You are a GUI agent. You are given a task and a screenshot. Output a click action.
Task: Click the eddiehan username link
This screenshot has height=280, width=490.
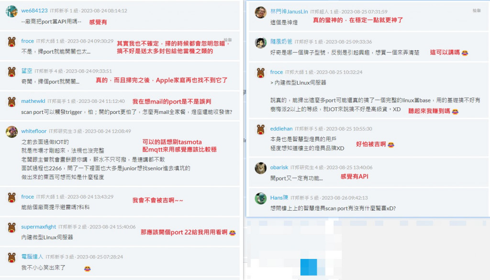(x=281, y=128)
